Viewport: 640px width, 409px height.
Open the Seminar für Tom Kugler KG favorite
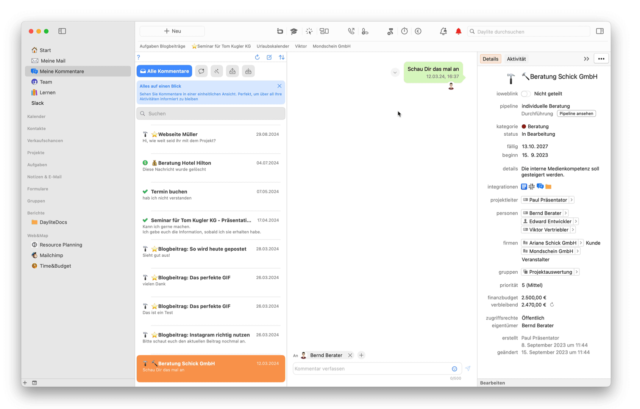coord(221,46)
